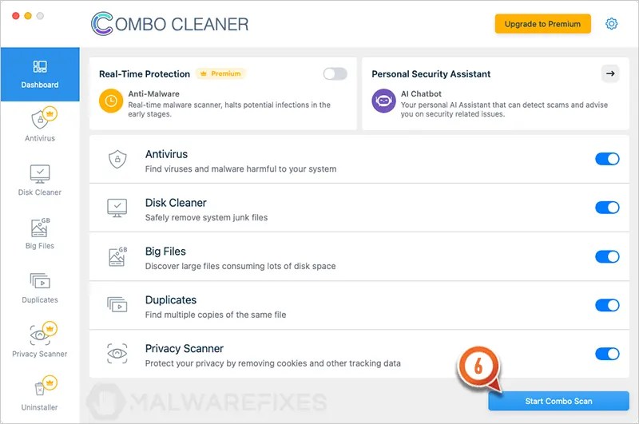Go to Uninstaller label in sidebar
639x424 pixels.
pyautogui.click(x=39, y=407)
